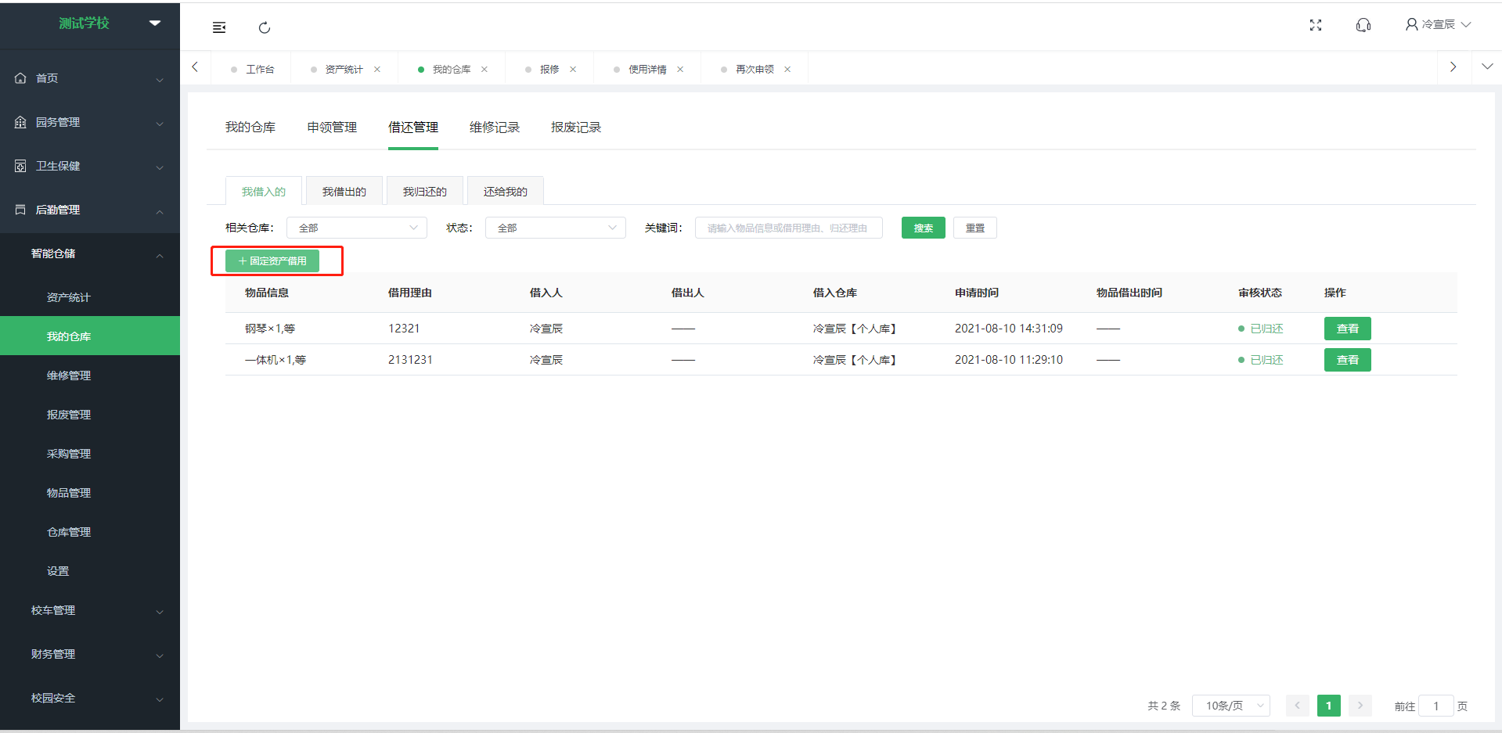Image resolution: width=1502 pixels, height=733 pixels.
Task: Collapse the sidebar menu icon
Action: click(219, 27)
